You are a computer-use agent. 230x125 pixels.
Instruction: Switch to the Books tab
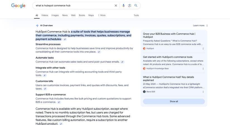(82, 15)
